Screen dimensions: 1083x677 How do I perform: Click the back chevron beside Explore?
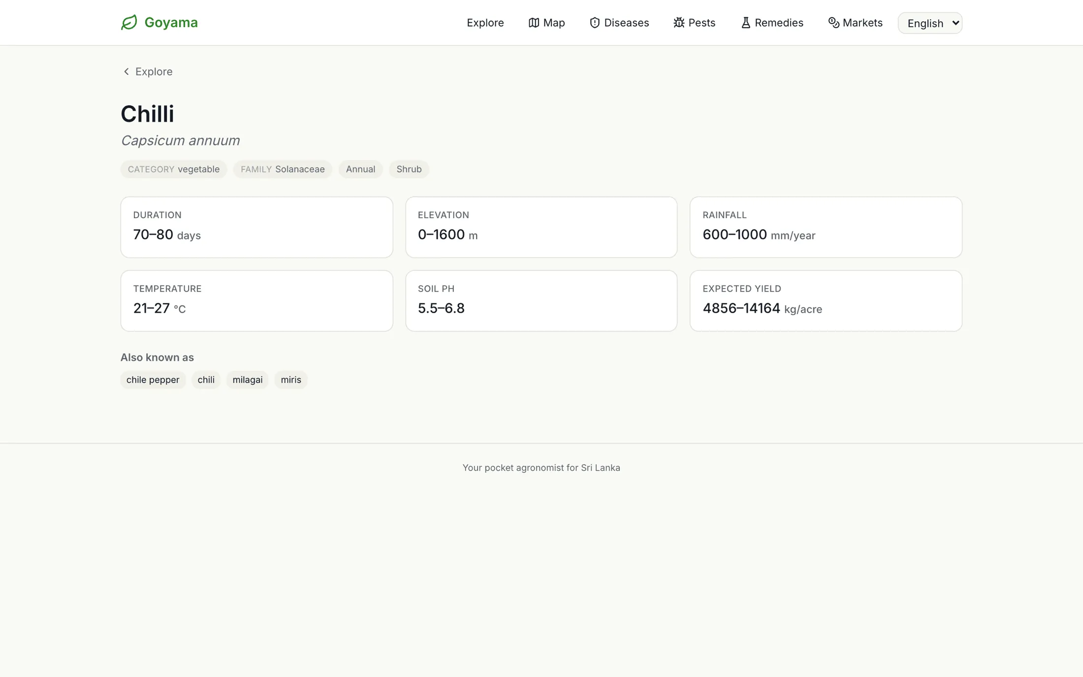126,72
